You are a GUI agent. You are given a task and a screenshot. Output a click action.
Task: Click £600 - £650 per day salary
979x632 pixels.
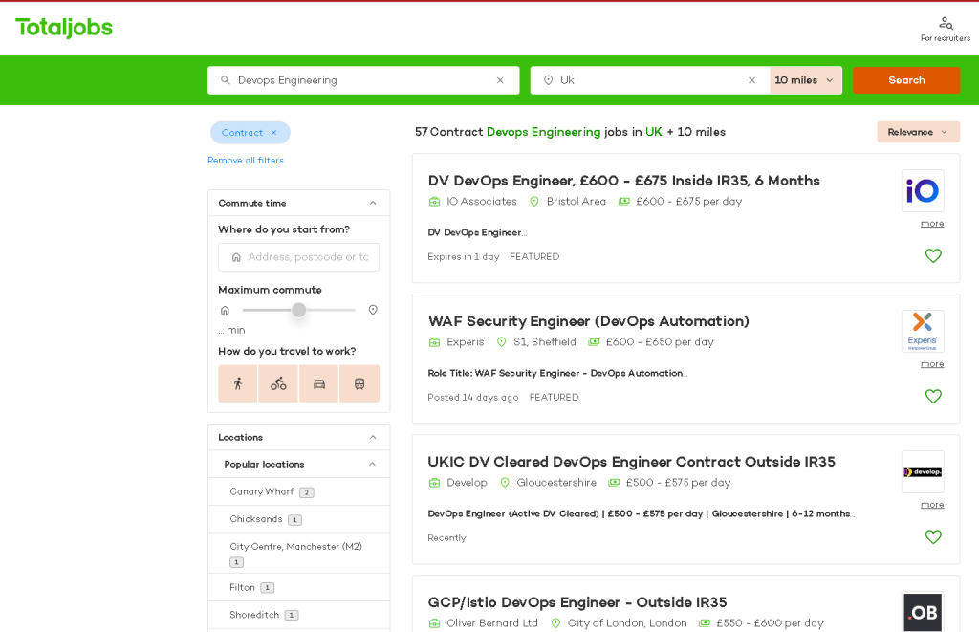(x=660, y=342)
